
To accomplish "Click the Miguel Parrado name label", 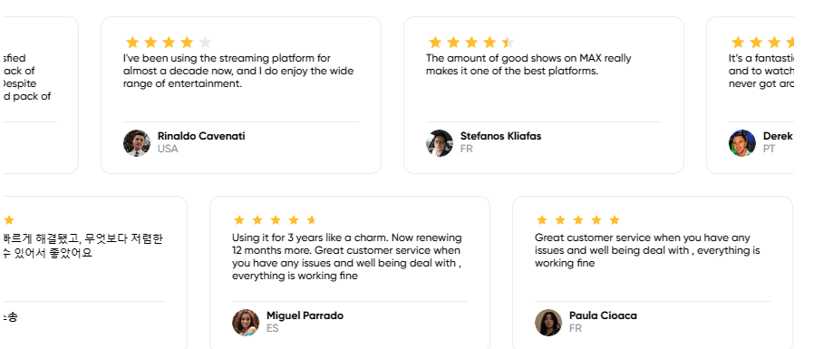I will pos(305,315).
